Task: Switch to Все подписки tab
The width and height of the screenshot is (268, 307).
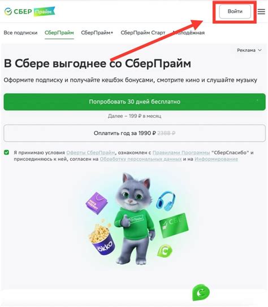Action: click(x=20, y=33)
